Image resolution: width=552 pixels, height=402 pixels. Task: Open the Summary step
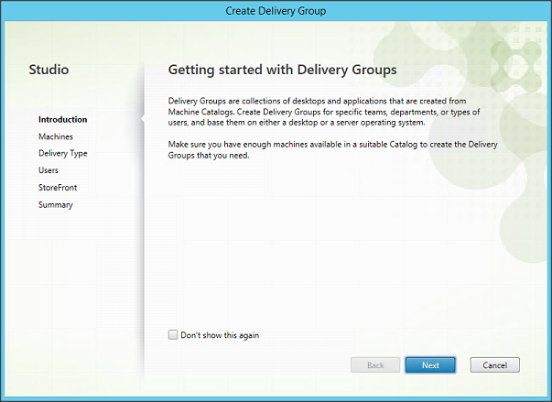55,204
